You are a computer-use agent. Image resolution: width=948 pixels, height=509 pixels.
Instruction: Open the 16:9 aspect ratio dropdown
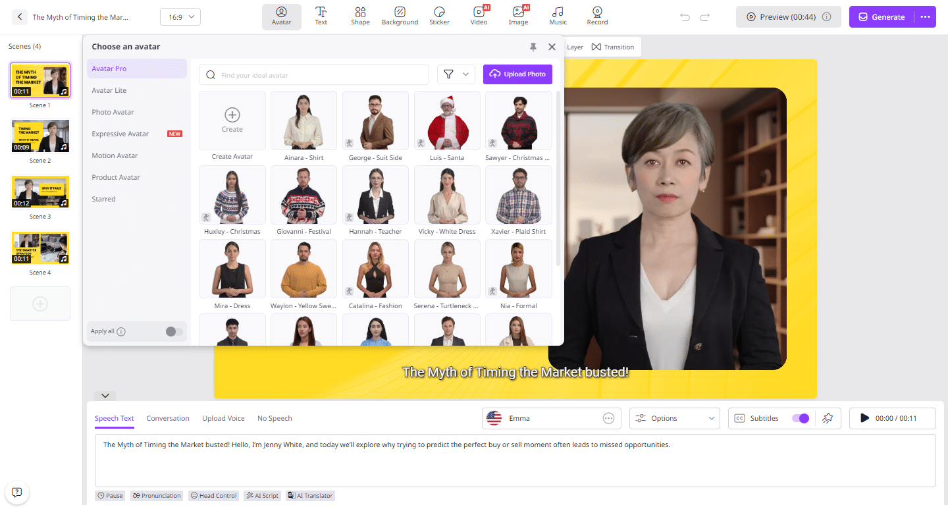[x=180, y=17]
